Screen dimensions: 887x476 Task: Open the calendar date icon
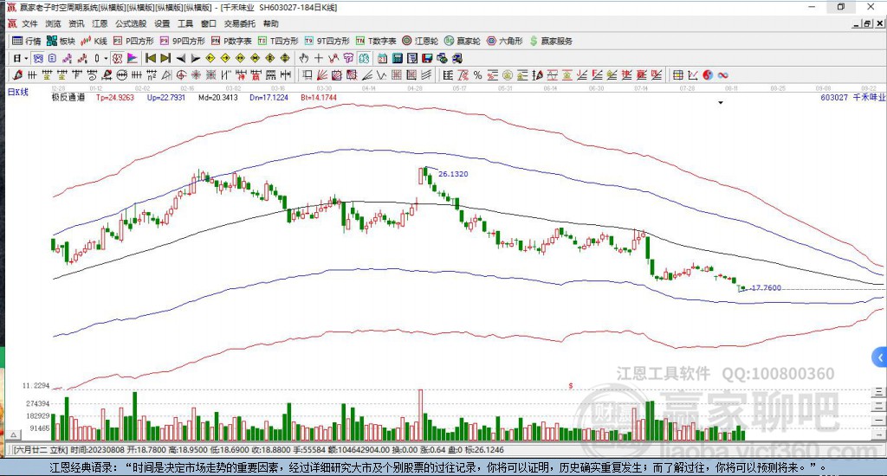pyautogui.click(x=382, y=58)
